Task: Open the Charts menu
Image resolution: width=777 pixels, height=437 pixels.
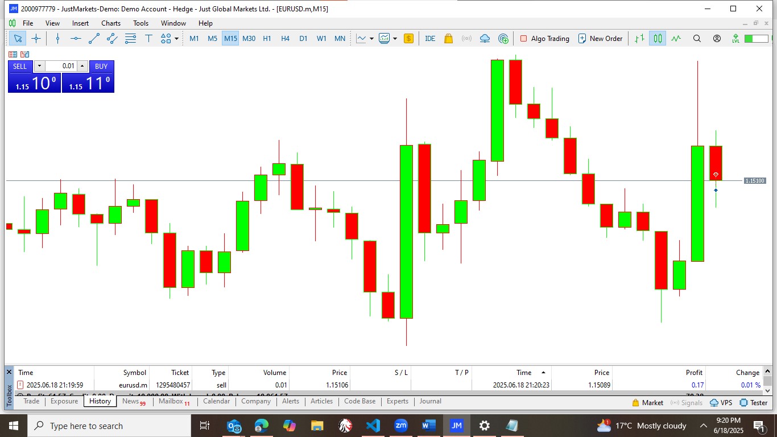Action: tap(111, 23)
